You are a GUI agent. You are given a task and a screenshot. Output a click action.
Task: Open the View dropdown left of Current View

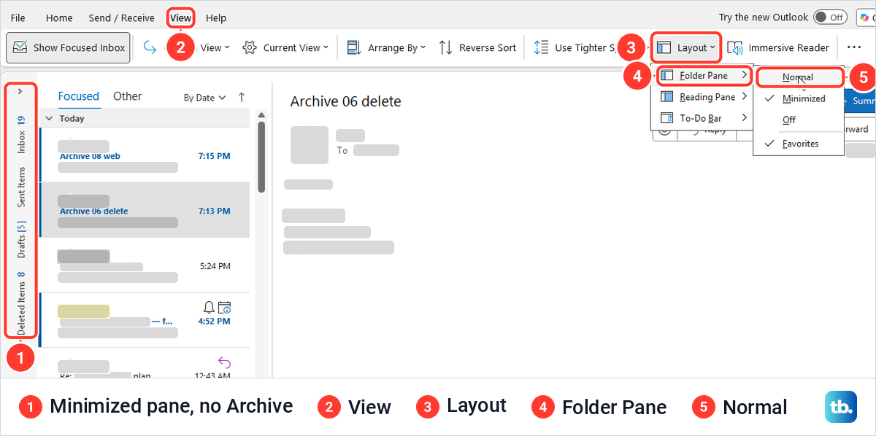click(215, 47)
